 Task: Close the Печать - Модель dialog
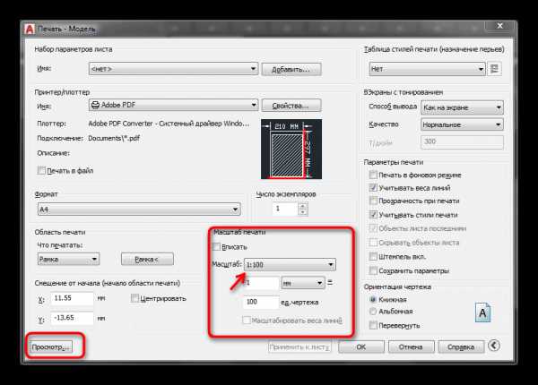500,26
